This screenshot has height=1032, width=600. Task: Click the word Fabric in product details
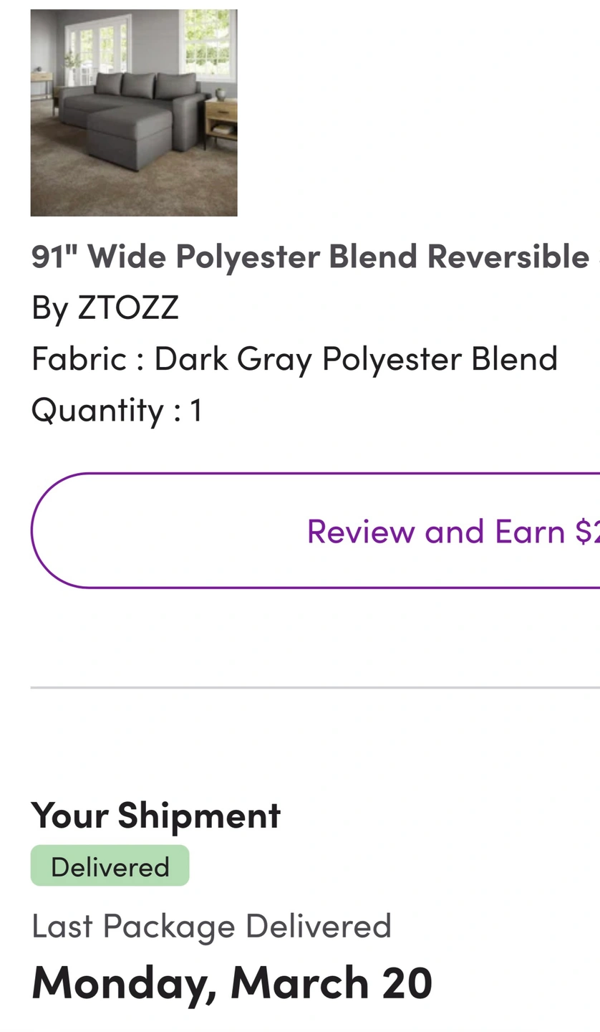click(x=79, y=358)
